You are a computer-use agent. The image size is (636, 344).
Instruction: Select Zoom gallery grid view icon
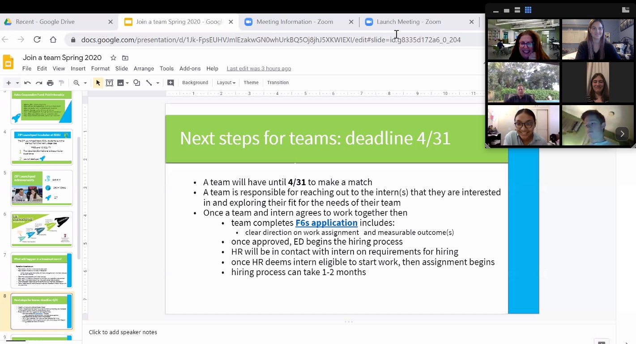528,10
